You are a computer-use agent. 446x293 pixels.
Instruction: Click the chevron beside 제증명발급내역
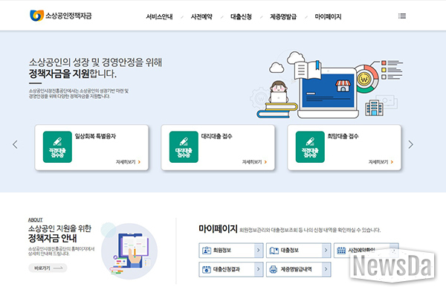[326, 269]
